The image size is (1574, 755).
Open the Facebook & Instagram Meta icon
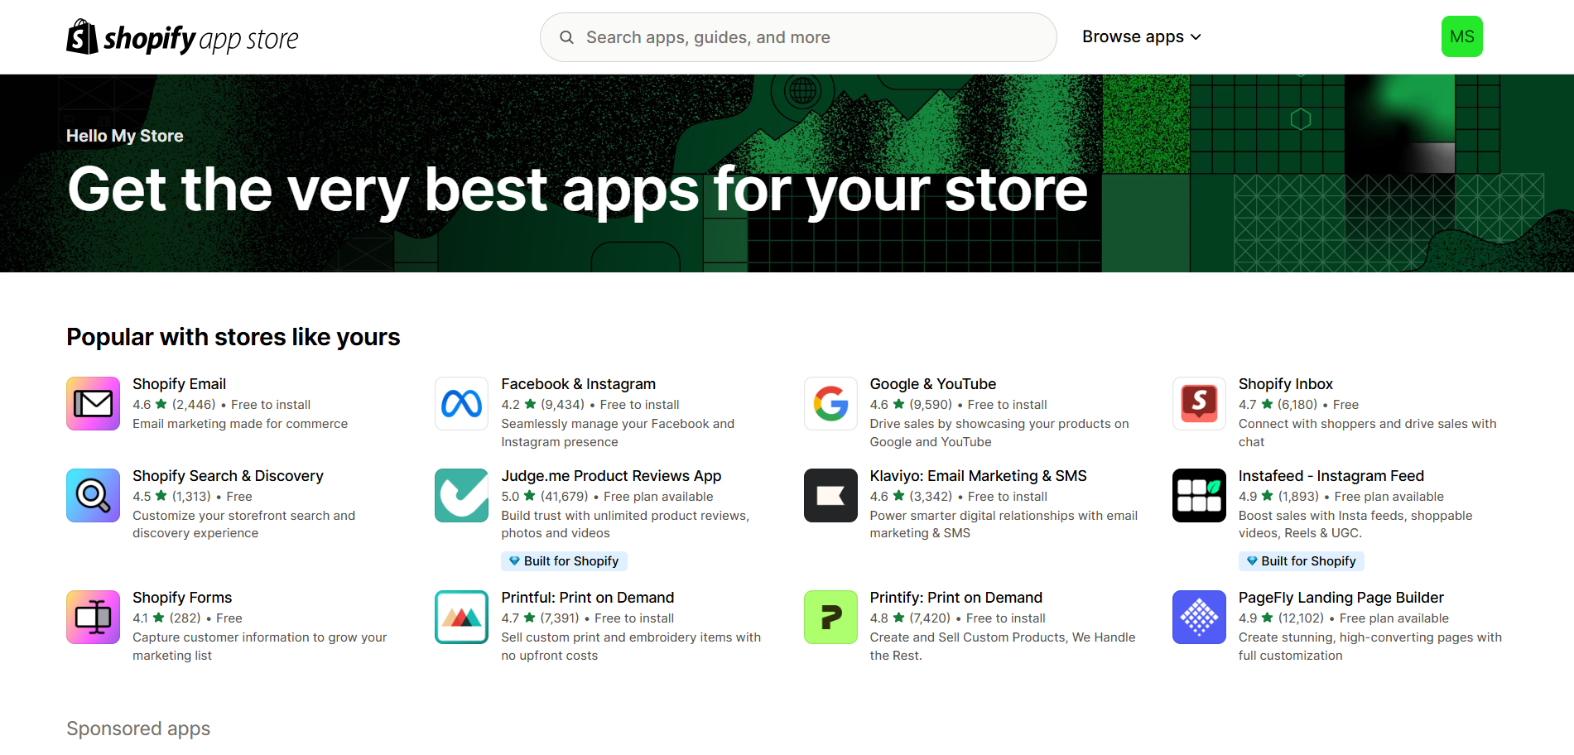tap(462, 404)
